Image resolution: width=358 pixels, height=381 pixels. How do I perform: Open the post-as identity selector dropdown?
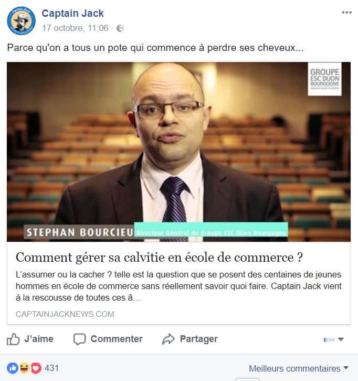coord(334,339)
